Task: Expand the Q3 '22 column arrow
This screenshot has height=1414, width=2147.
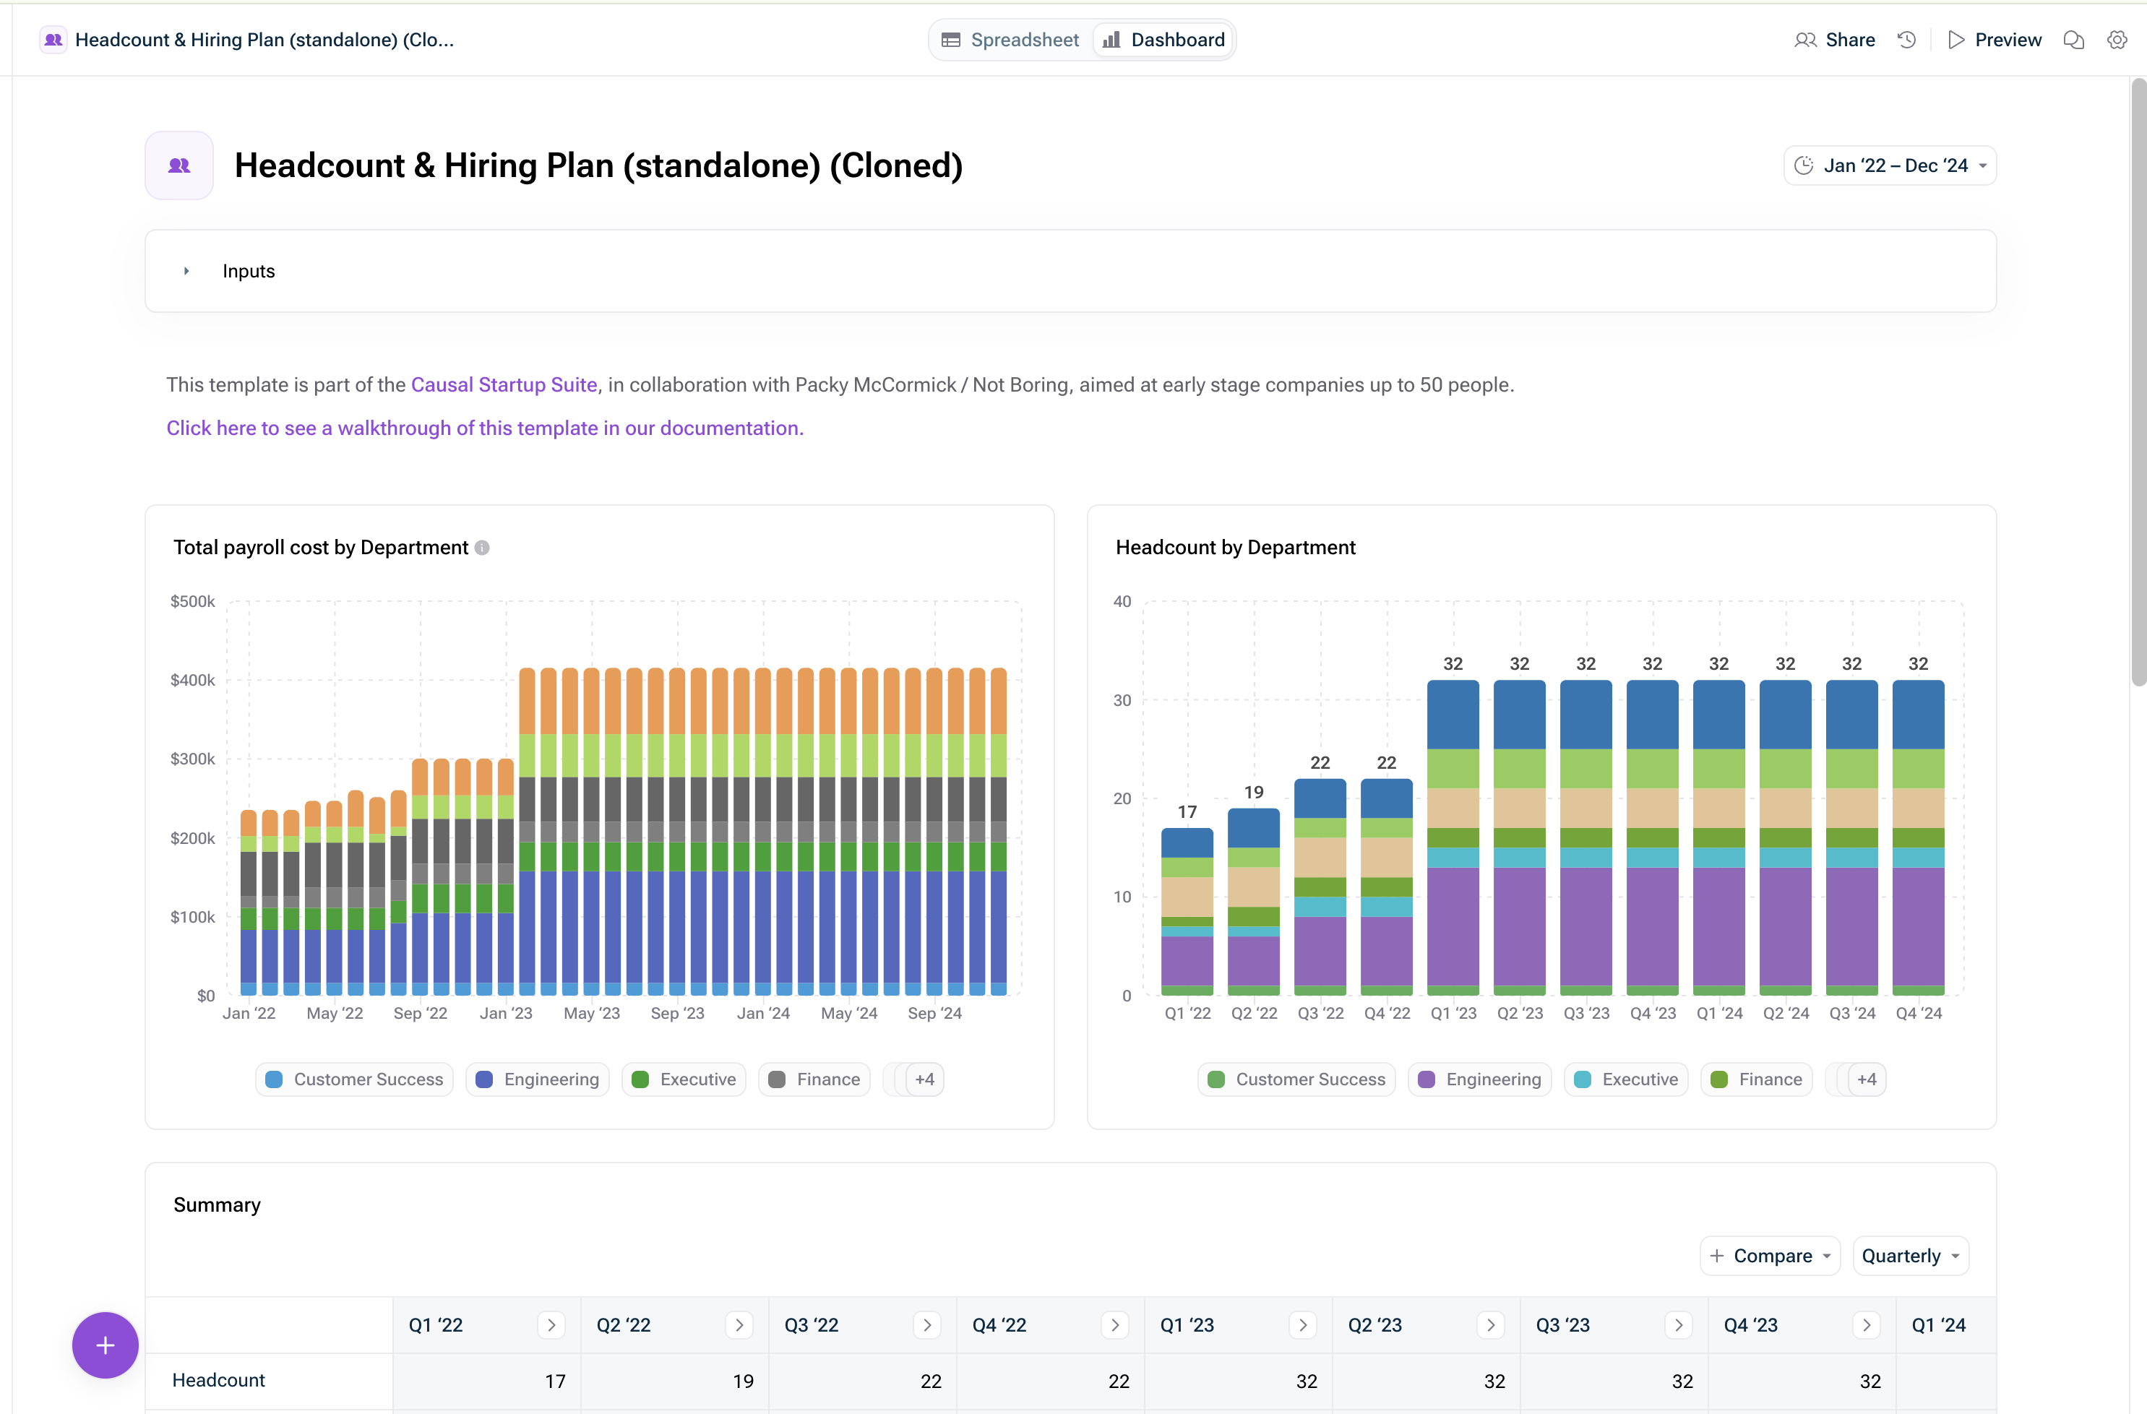Action: point(926,1324)
